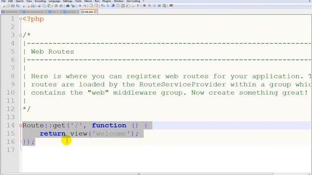Click the Undo toolbar icon

[x=56, y=6]
